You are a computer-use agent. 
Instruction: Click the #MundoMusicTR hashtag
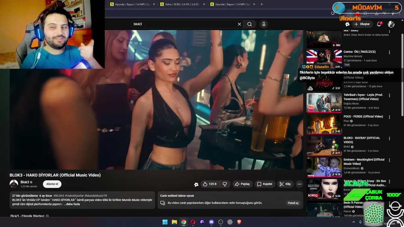point(96,196)
